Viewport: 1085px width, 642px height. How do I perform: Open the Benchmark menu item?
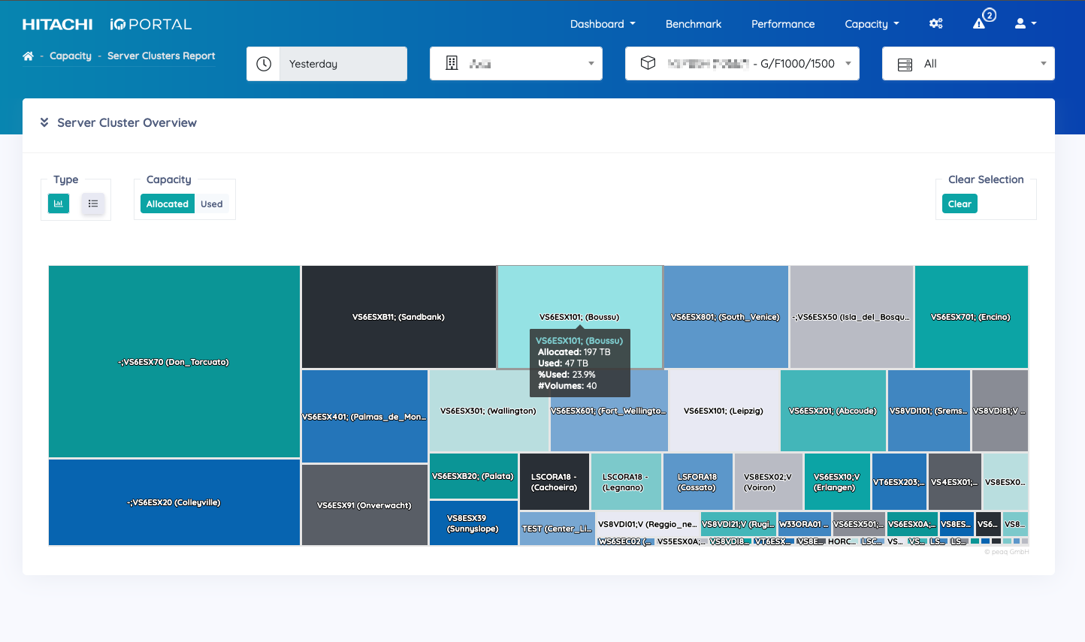click(693, 24)
